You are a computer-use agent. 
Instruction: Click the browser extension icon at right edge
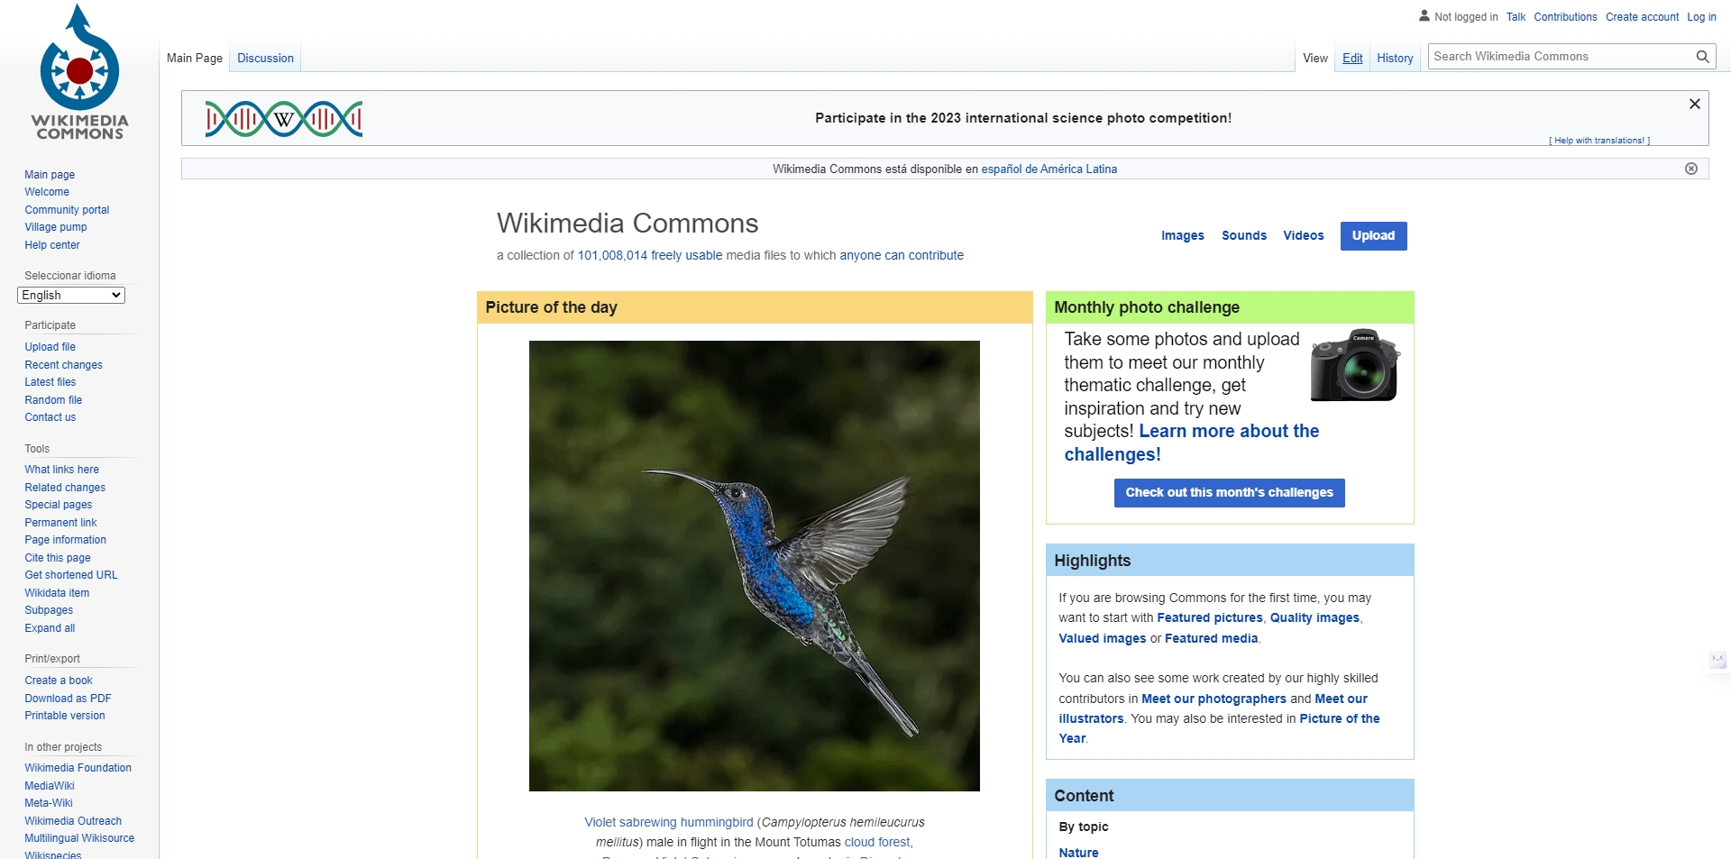(x=1716, y=660)
